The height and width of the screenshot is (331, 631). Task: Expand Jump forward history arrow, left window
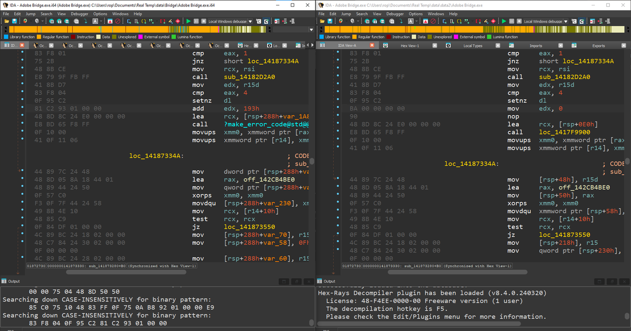click(x=42, y=21)
